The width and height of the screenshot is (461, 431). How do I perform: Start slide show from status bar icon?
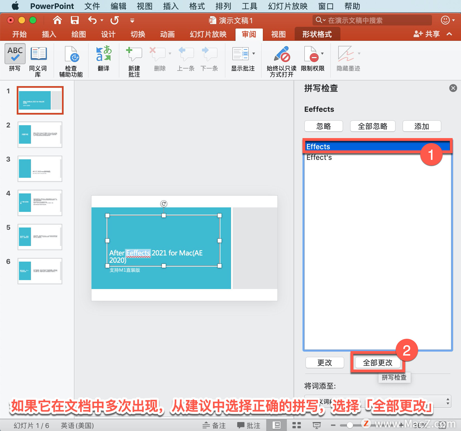(316, 425)
